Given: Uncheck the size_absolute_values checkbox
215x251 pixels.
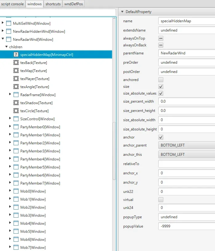Looking at the screenshot, I should (161, 93).
